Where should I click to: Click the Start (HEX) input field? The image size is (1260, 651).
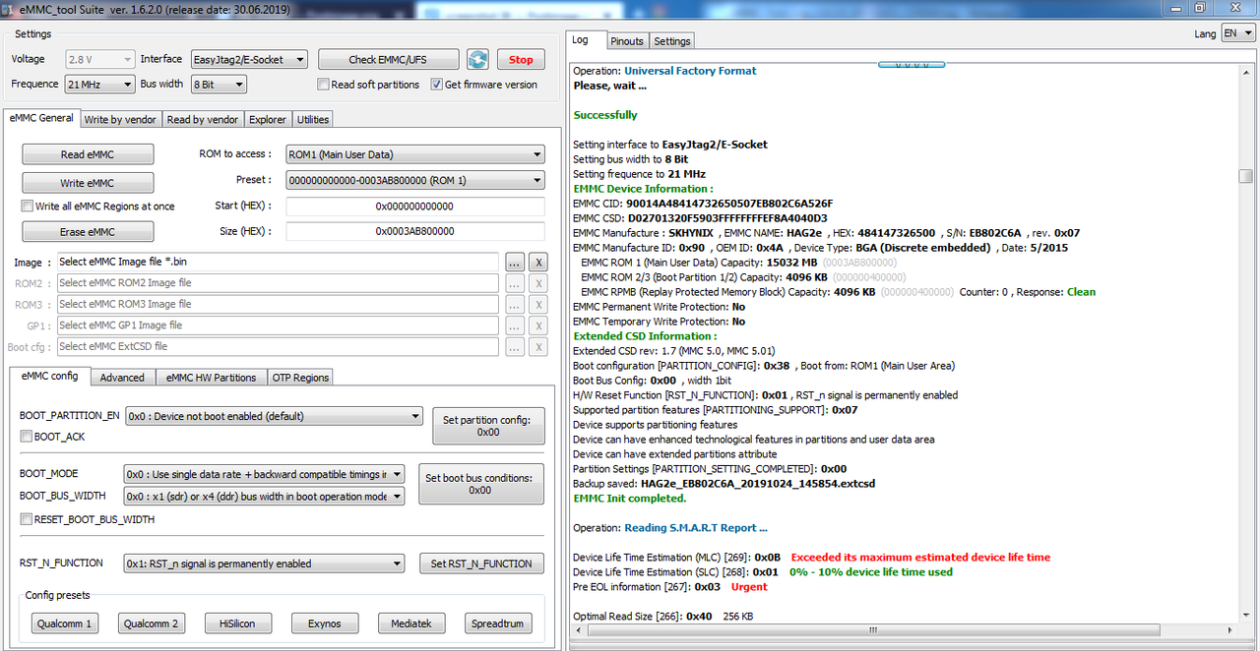tap(414, 207)
